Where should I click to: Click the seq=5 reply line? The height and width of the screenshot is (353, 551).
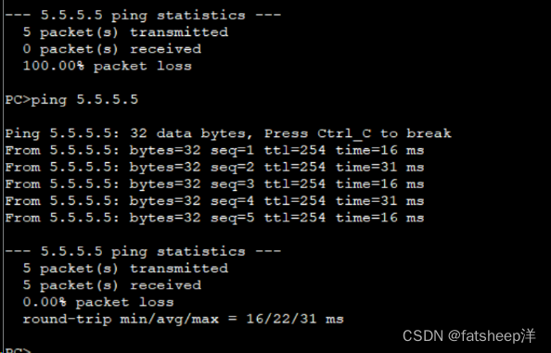point(214,218)
